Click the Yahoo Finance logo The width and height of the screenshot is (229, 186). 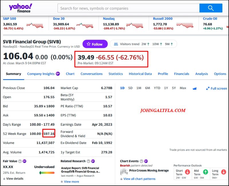[21, 8]
